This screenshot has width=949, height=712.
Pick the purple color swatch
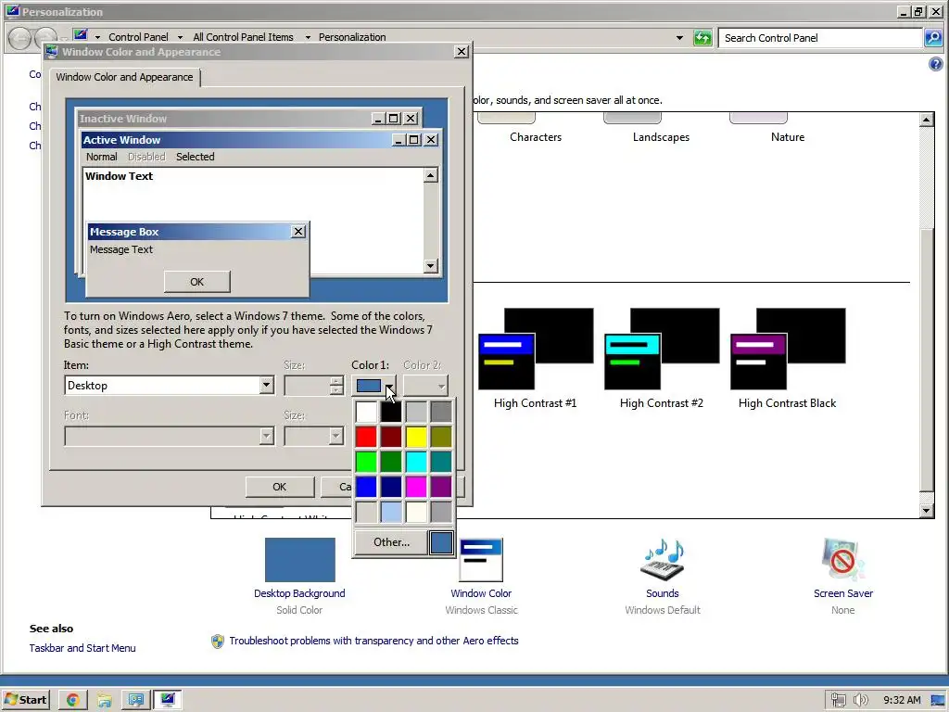click(x=441, y=486)
